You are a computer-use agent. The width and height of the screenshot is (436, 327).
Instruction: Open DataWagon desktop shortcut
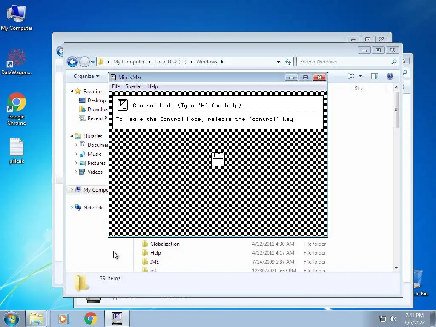17,62
